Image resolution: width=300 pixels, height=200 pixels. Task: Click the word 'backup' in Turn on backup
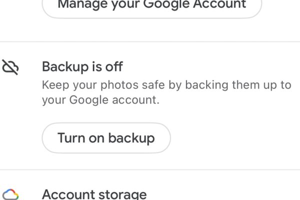click(x=131, y=138)
